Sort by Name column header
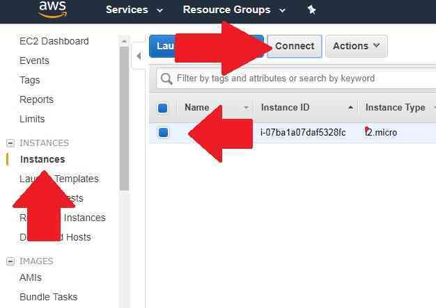The image size is (436, 308). click(197, 107)
